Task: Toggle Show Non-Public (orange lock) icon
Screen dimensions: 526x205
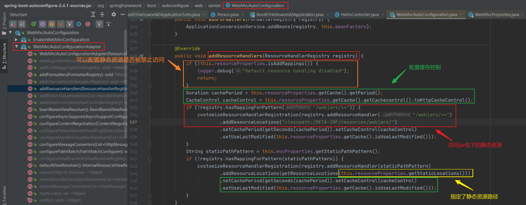Action: (61, 24)
